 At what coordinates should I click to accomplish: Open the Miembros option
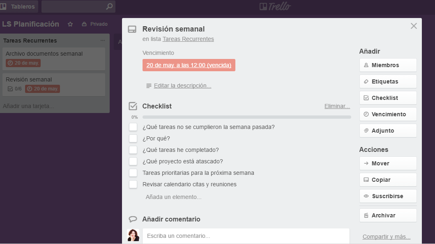(388, 65)
